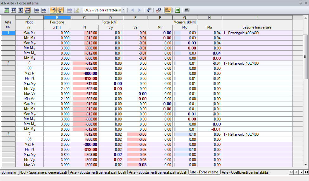Jump to last tab with scroll button

(x=306, y=172)
